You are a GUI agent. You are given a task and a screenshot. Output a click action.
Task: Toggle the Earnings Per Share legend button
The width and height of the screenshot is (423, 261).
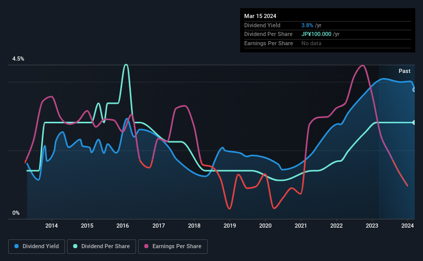click(173, 247)
